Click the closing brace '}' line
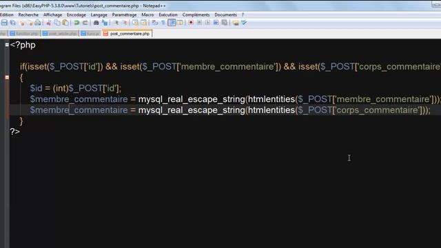Screen dimensions: 441x248 [21, 121]
